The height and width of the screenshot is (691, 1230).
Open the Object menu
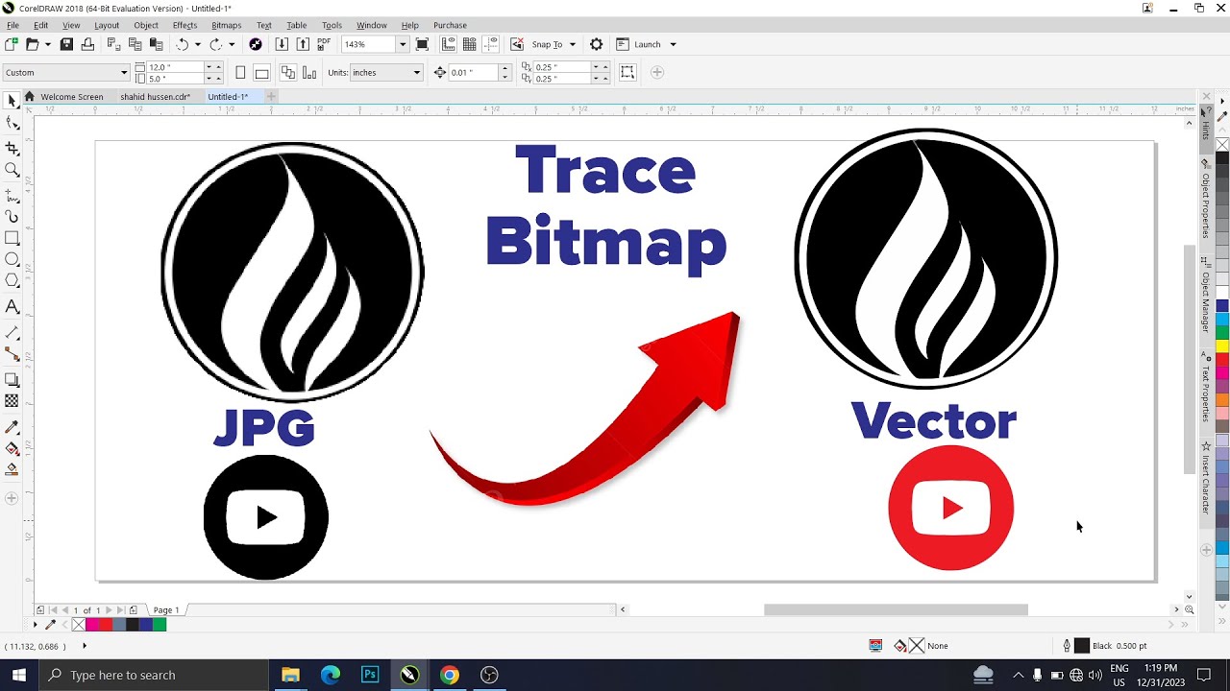pos(146,25)
